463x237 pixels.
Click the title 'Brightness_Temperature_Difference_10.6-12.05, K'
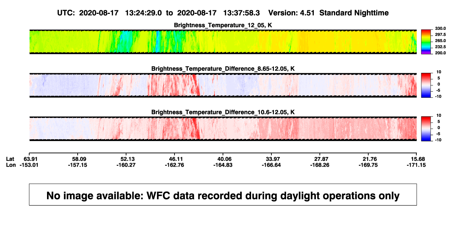[223, 112]
